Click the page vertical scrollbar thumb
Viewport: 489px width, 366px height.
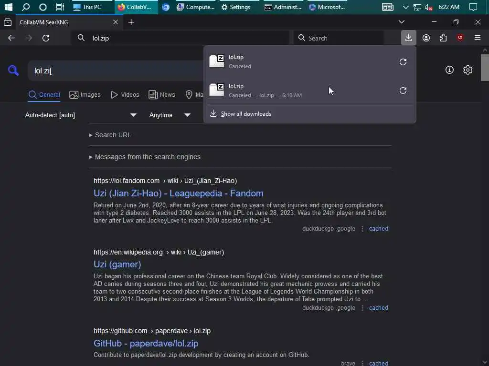click(485, 68)
